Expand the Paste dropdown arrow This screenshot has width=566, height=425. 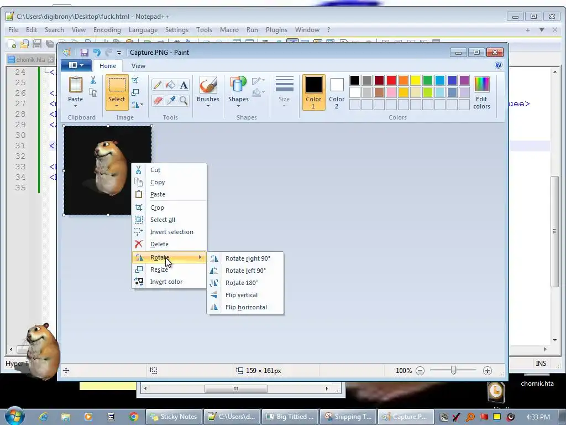[75, 106]
